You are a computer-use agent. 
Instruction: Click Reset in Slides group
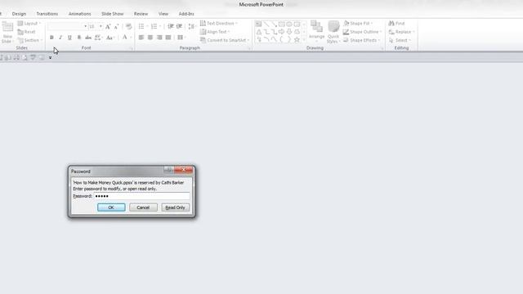(x=26, y=32)
